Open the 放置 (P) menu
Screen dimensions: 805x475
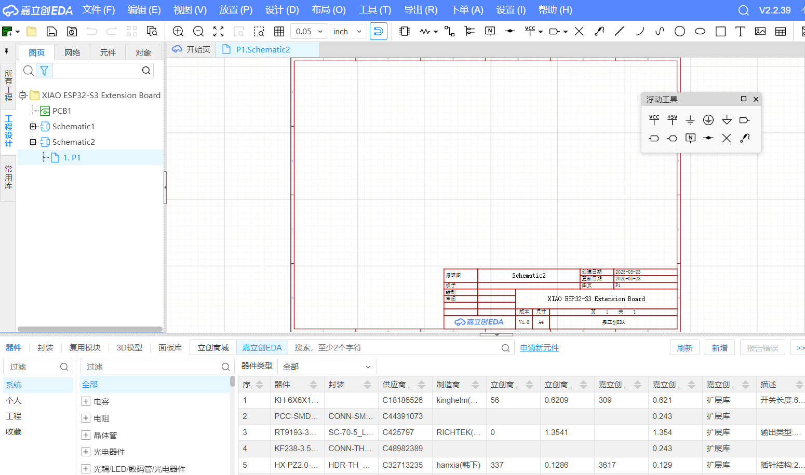tap(236, 10)
